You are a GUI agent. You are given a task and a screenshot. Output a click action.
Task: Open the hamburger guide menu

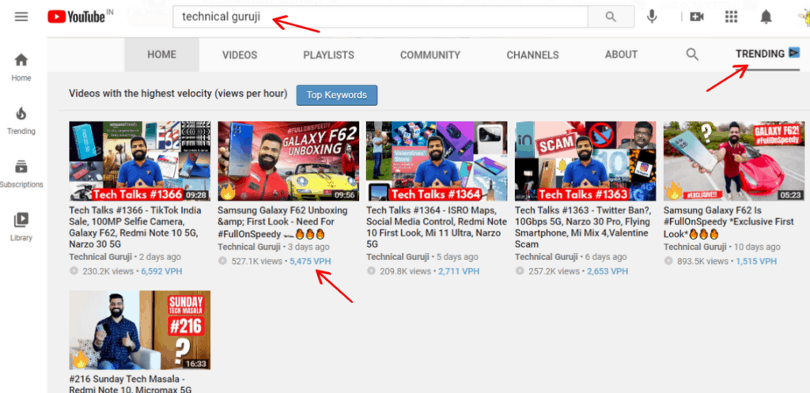pyautogui.click(x=21, y=17)
